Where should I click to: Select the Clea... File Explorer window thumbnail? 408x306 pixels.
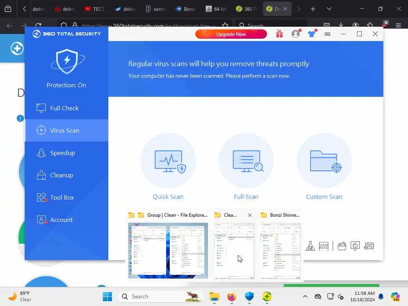pyautogui.click(x=234, y=251)
